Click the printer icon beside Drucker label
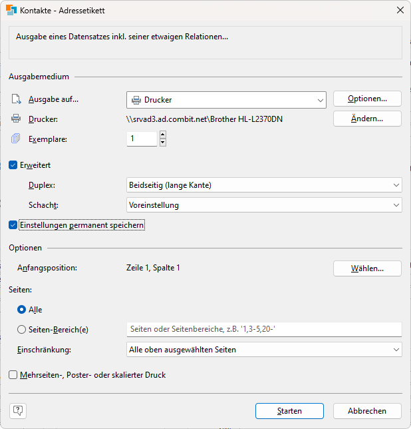This screenshot has width=411, height=429. (x=16, y=119)
